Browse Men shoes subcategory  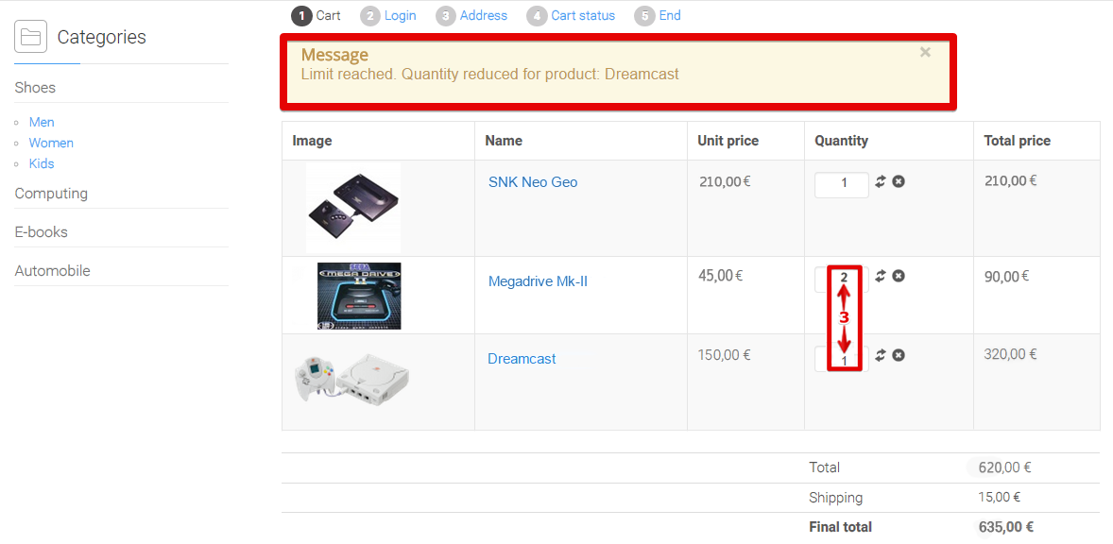42,122
